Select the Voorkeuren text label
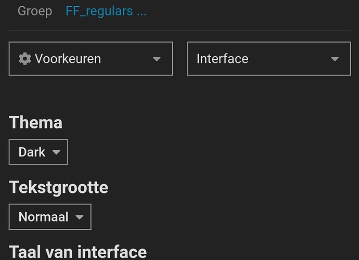Image resolution: width=359 pixels, height=260 pixels. [68, 59]
